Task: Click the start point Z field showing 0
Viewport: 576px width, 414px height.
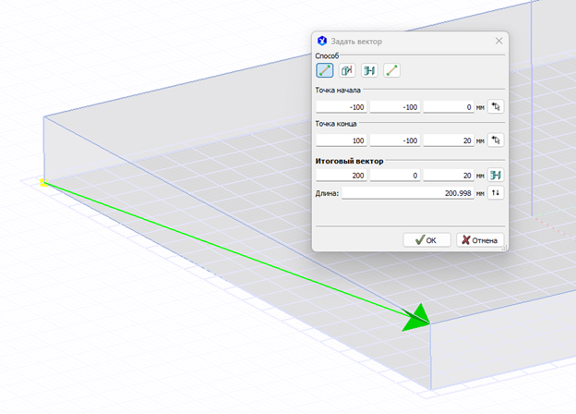Action: (x=449, y=107)
